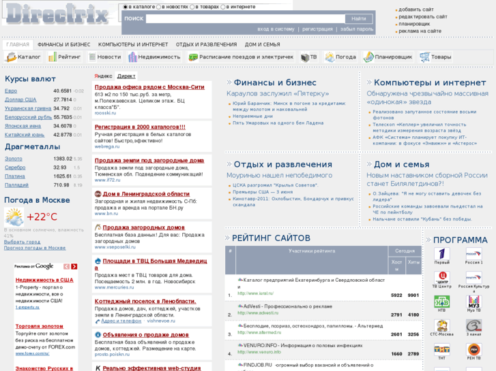Select the 'в интернете' search radio
The height and width of the screenshot is (371, 496).
(222, 7)
